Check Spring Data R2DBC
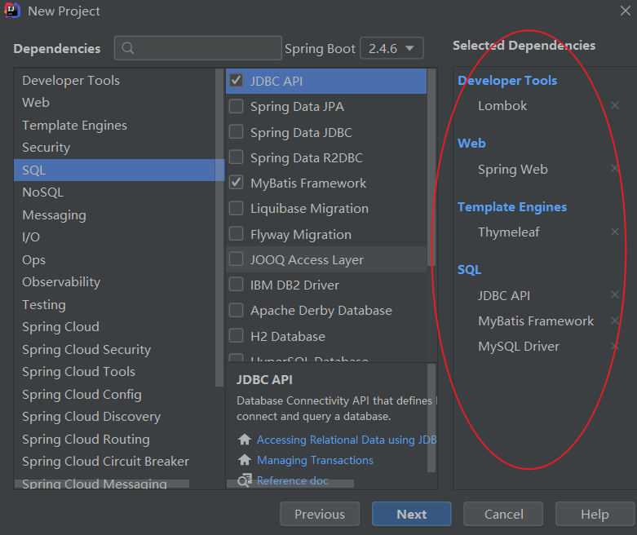Screen dimensions: 637x535 coord(236,157)
